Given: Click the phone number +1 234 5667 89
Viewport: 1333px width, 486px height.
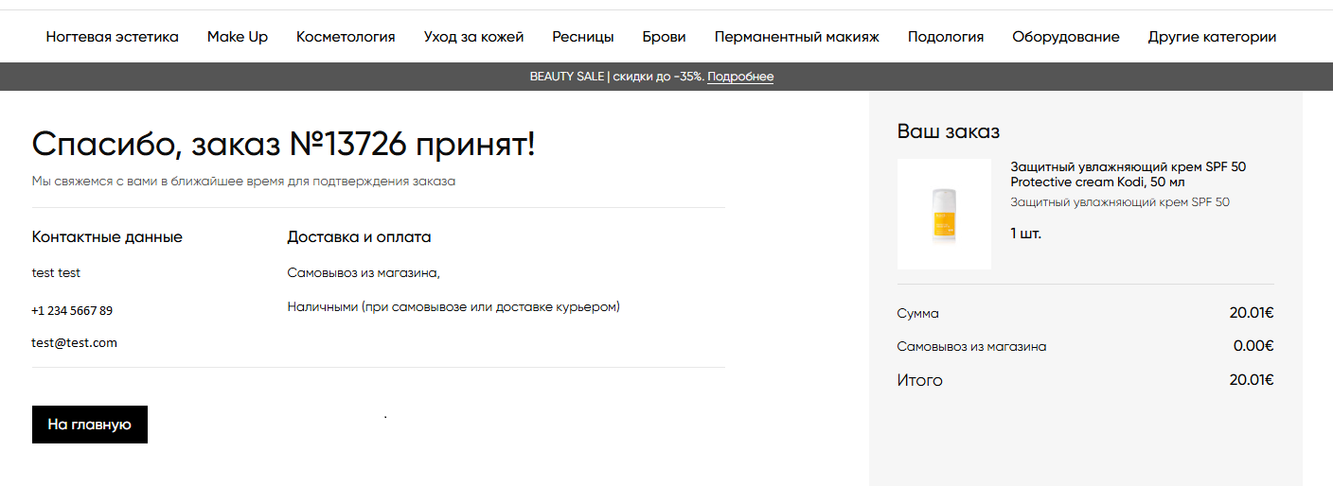Looking at the screenshot, I should point(72,310).
